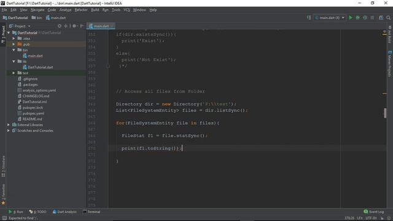Toggle the Maven Projects side panel
Viewport: 393px width, 221px height.
click(x=389, y=64)
